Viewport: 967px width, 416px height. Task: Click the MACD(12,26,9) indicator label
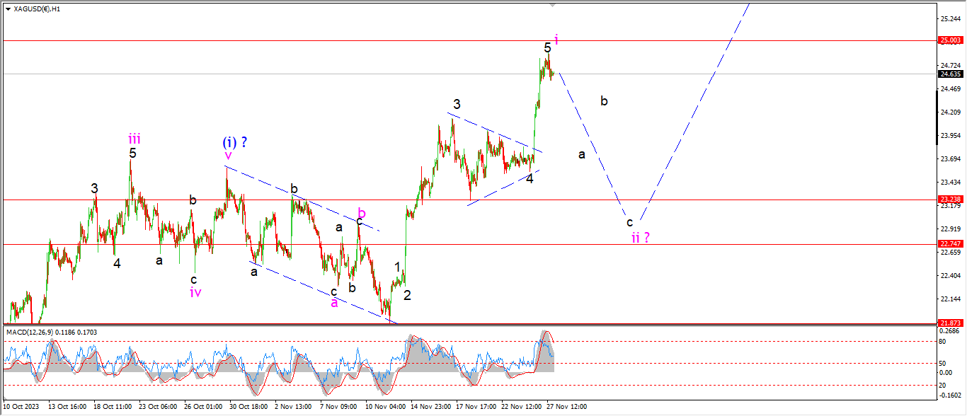pyautogui.click(x=35, y=331)
